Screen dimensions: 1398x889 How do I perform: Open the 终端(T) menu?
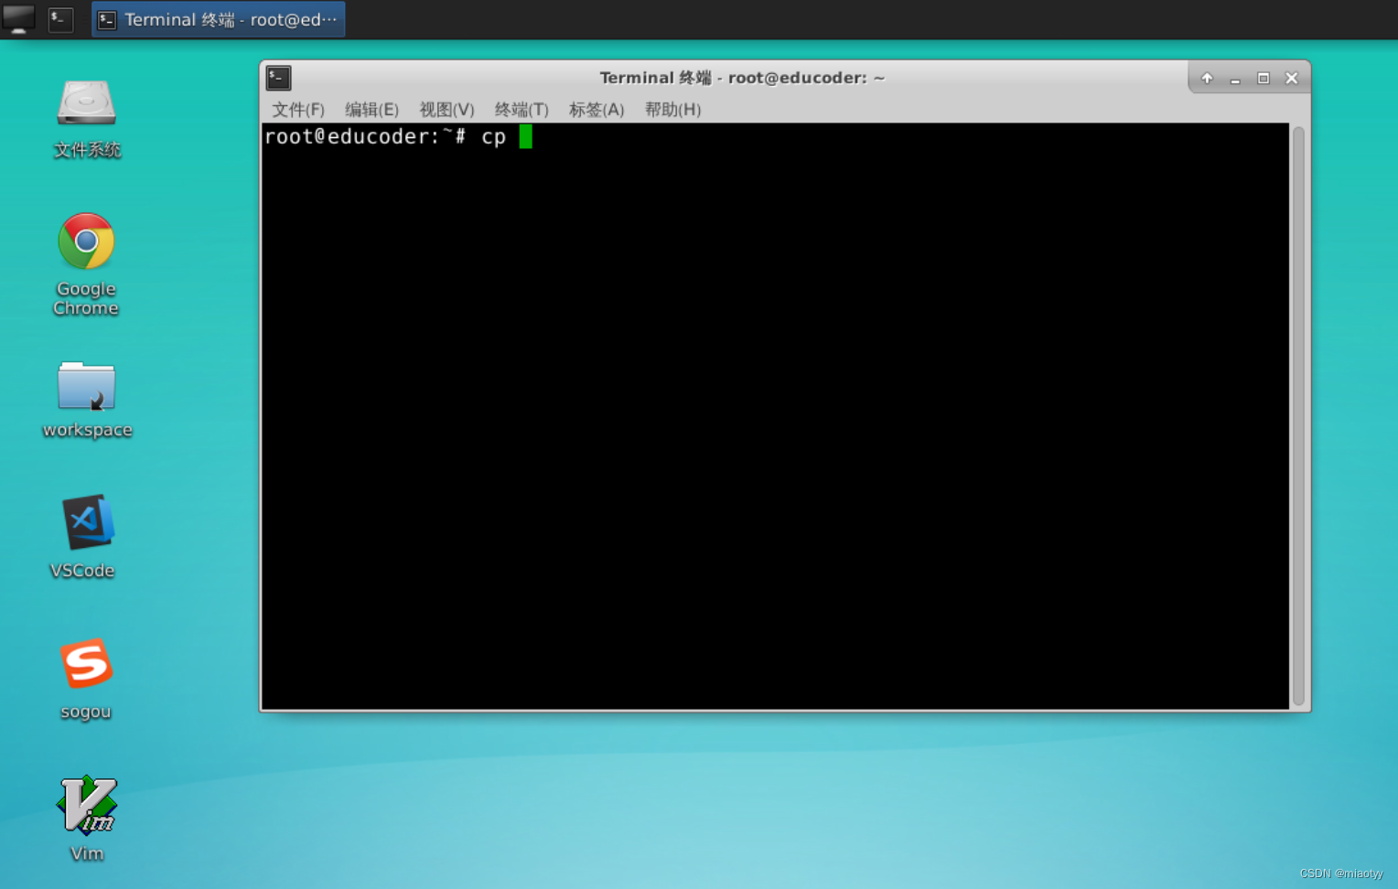(522, 110)
